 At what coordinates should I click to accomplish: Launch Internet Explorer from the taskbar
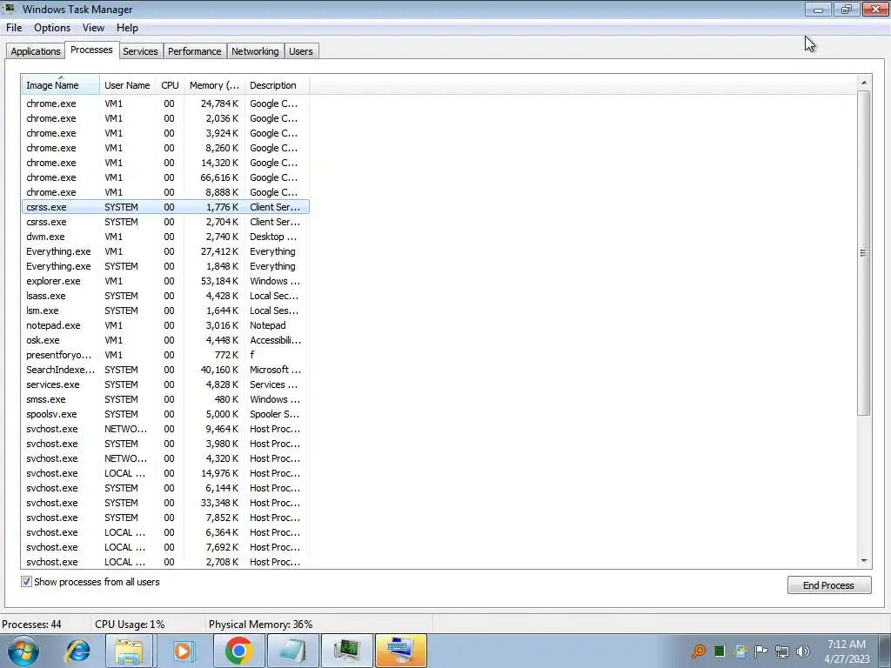[77, 651]
